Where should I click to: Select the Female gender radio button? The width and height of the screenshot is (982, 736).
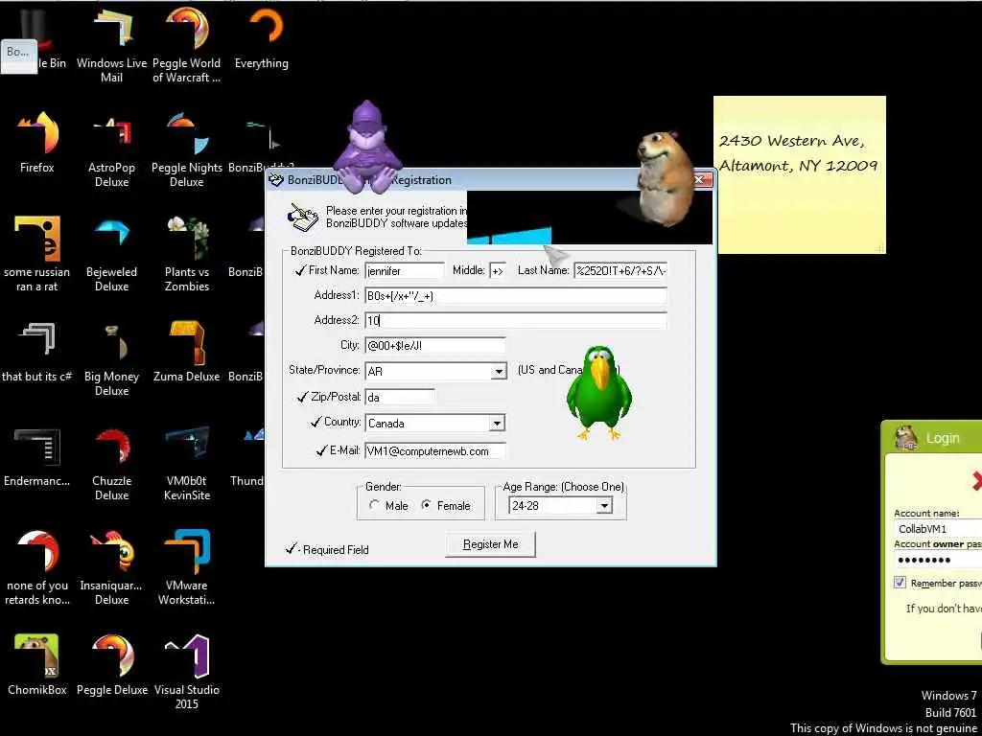point(426,506)
